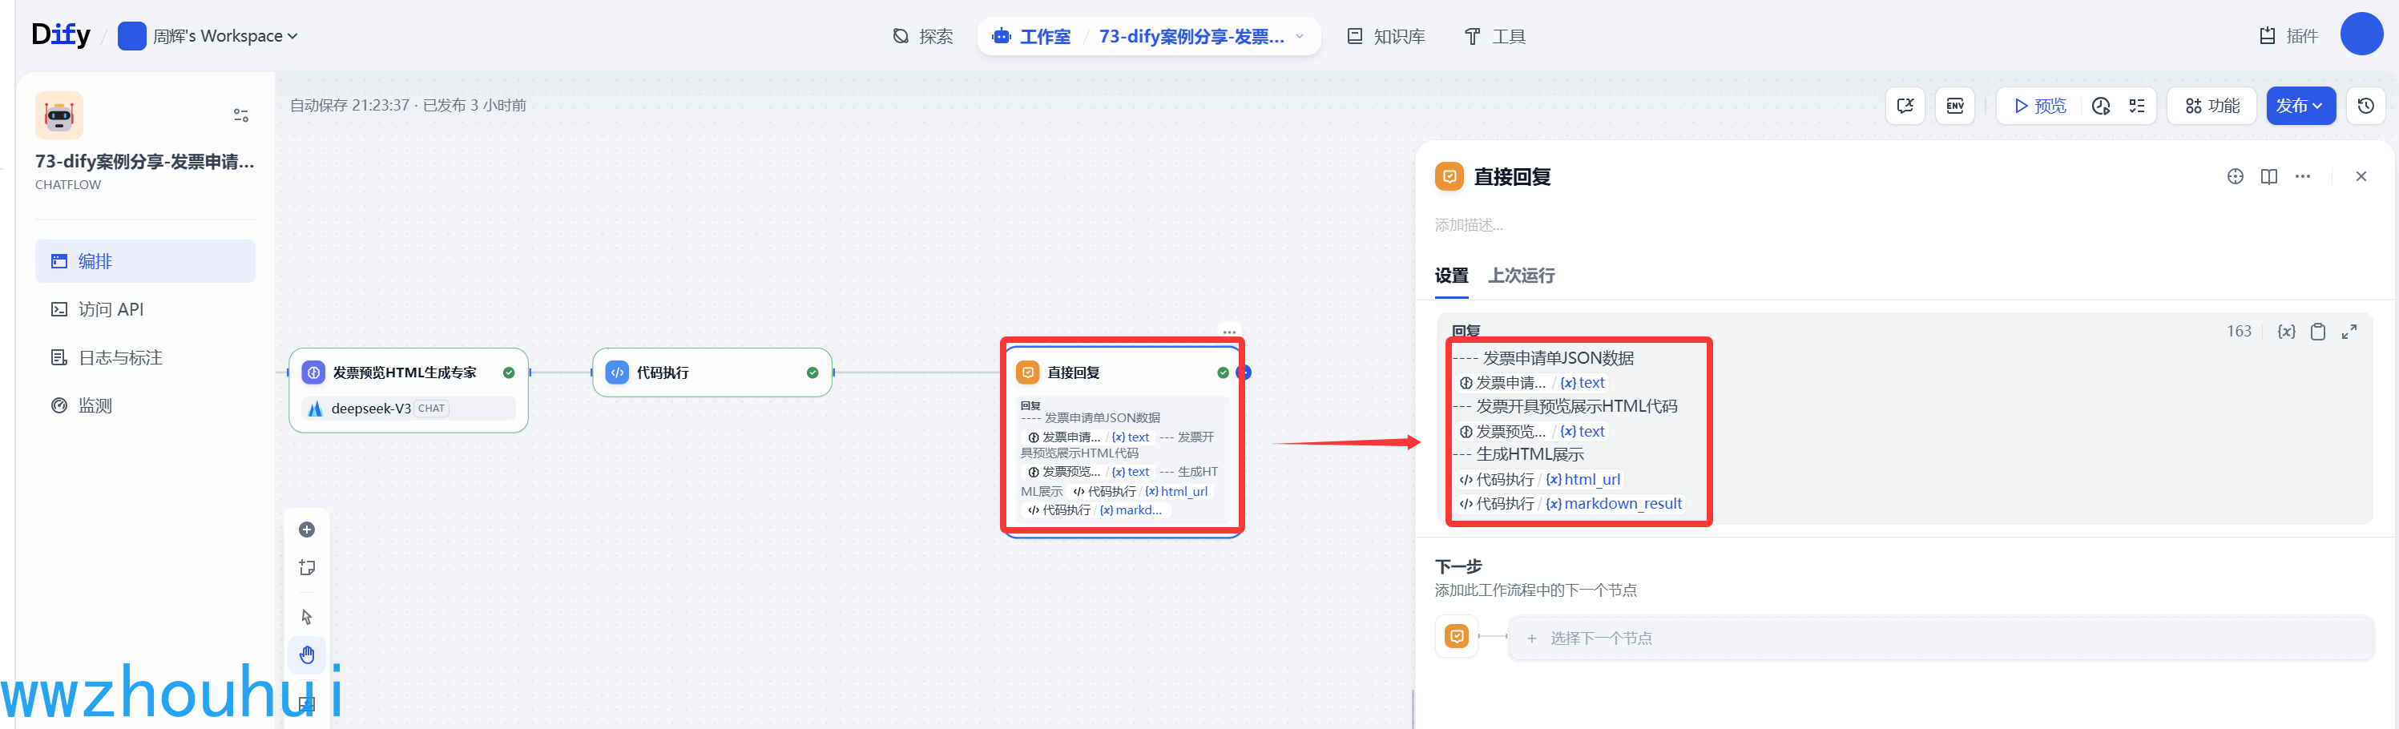Click the orange answer icon under 下一步
Image resolution: width=2399 pixels, height=729 pixels.
[x=1457, y=637]
